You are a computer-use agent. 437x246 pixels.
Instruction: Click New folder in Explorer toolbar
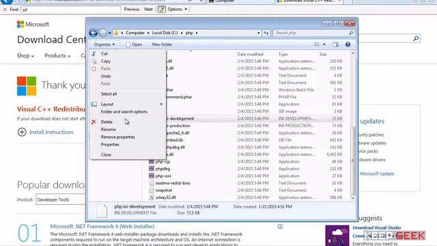162,44
